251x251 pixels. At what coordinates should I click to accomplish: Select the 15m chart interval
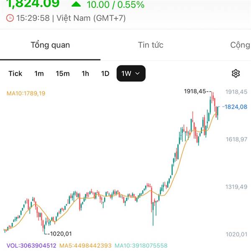(63, 74)
